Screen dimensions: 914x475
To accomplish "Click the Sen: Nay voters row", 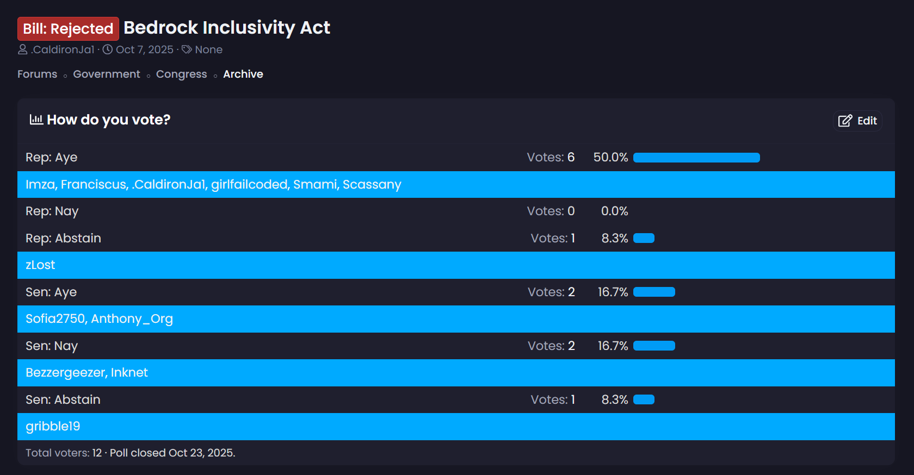I will coord(456,373).
